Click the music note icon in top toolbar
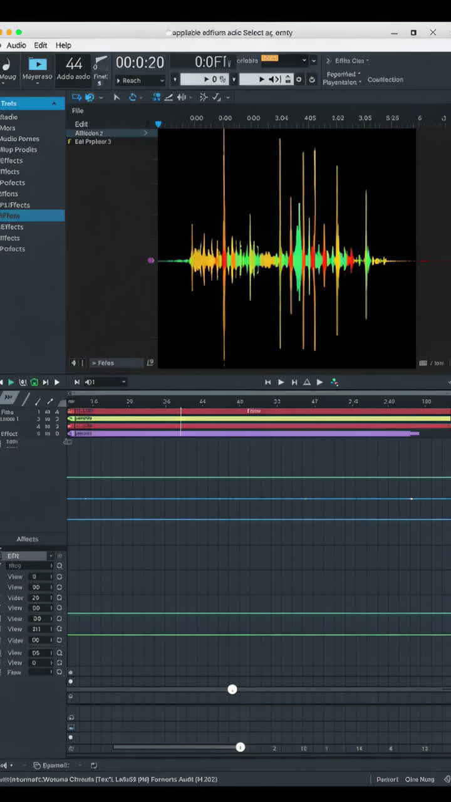This screenshot has width=451, height=802. 6,65
